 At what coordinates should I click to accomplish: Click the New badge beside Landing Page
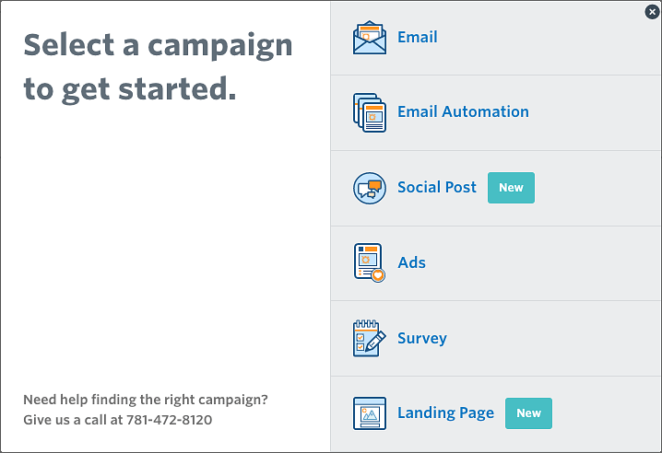528,413
